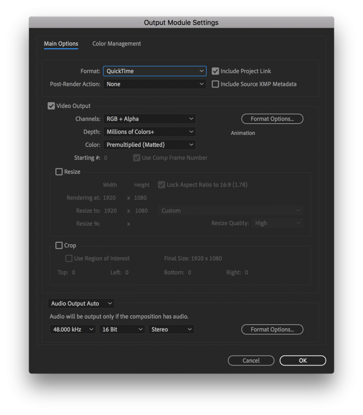
Task: Open Format Options for video output
Action: coord(272,119)
